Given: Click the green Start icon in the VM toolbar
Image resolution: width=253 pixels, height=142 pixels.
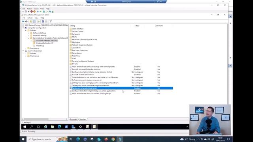Looking at the screenshot, I should coord(40,11).
